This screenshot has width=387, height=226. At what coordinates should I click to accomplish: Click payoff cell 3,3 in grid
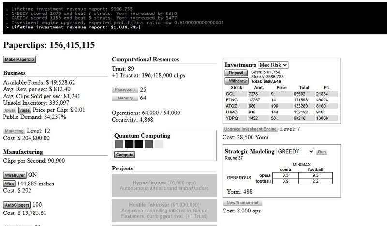[x=285, y=175]
